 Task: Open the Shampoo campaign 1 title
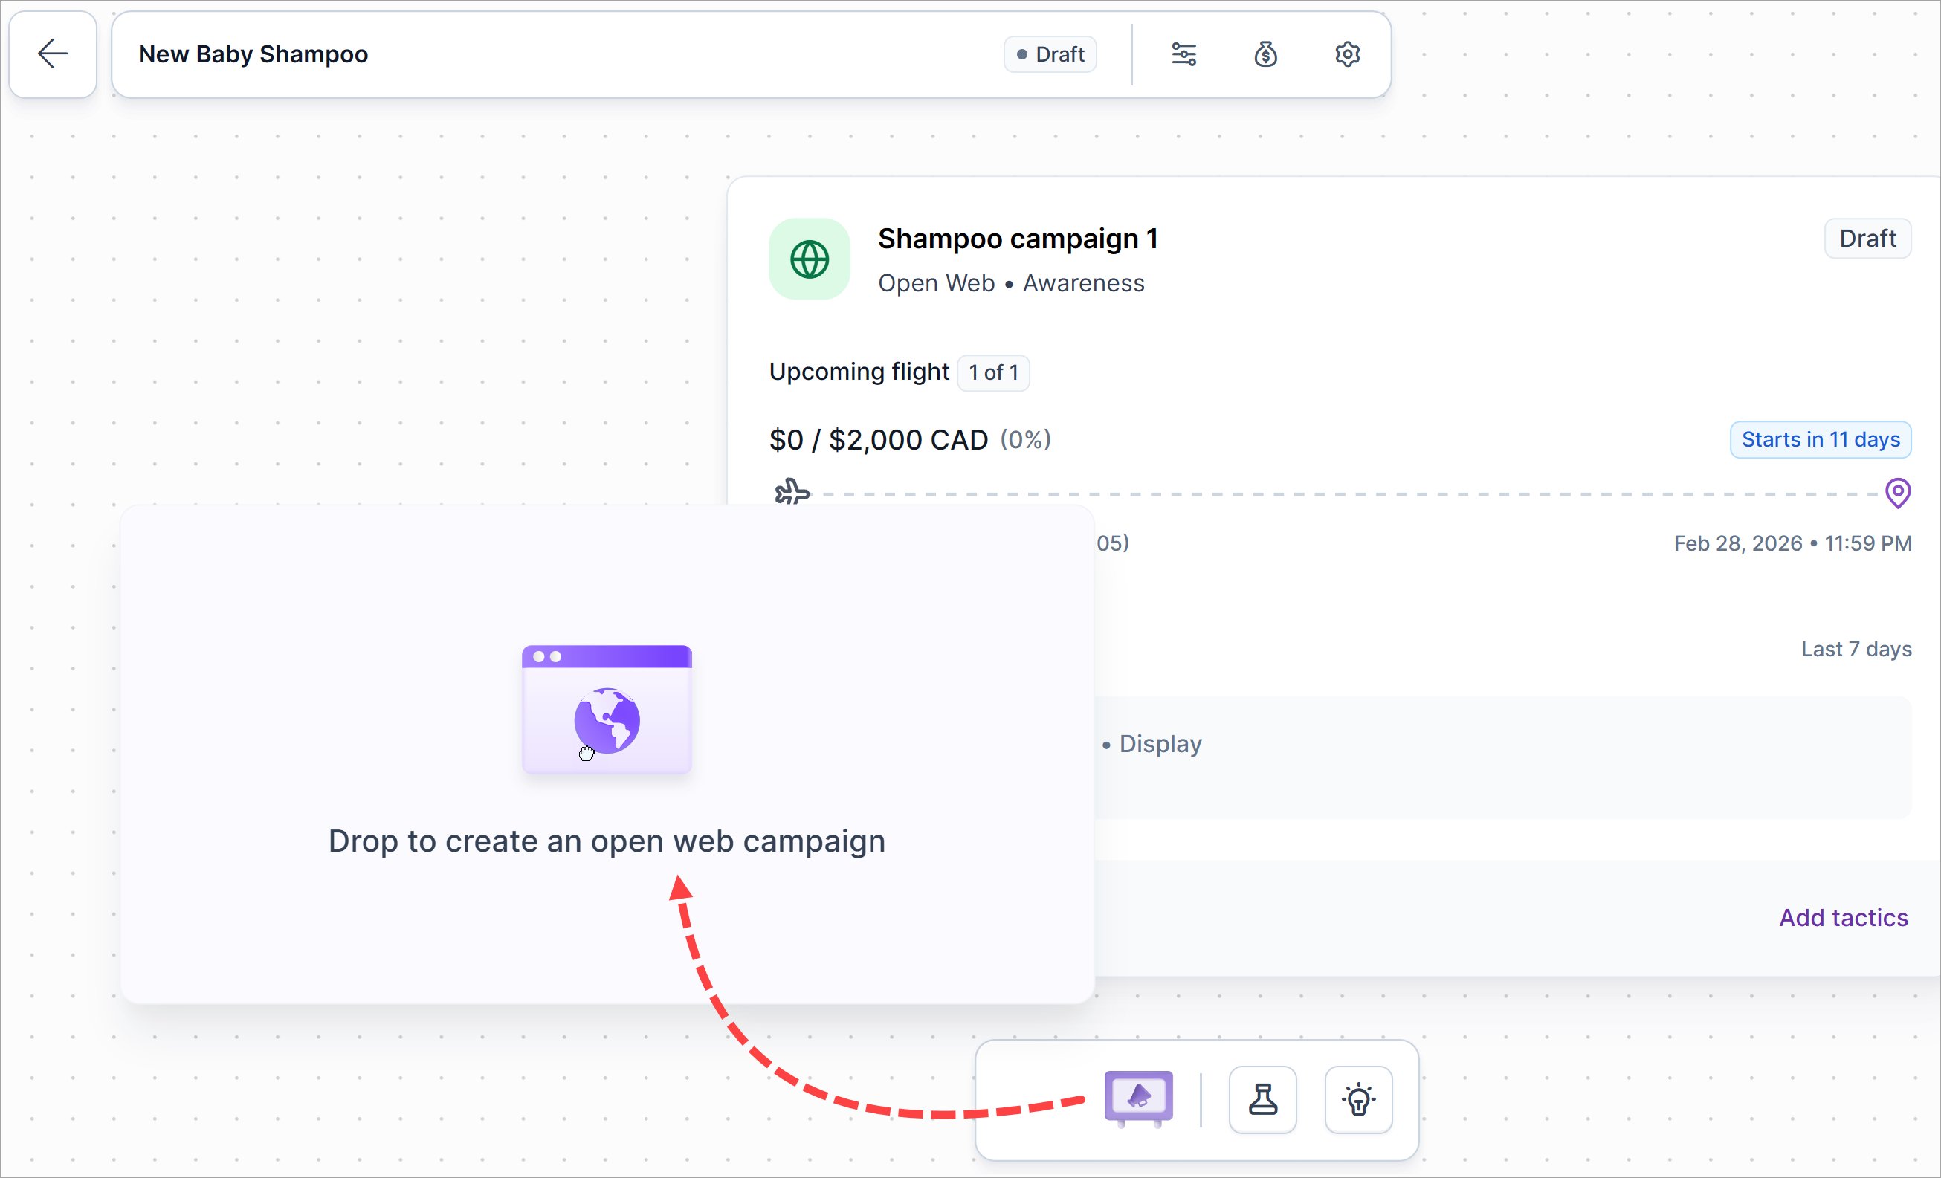(x=1017, y=239)
